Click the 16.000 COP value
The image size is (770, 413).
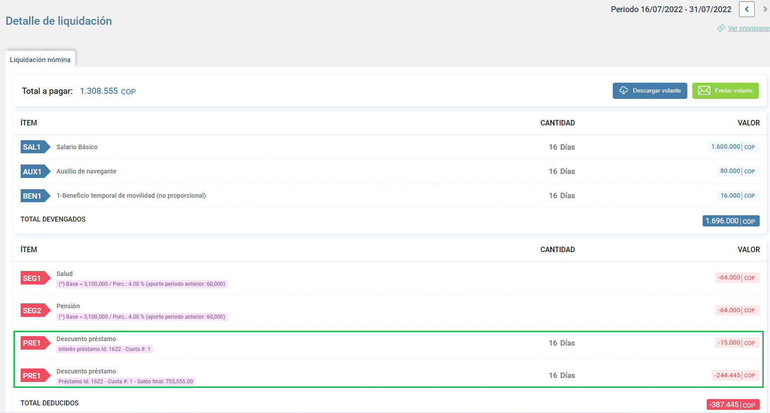[x=738, y=195]
